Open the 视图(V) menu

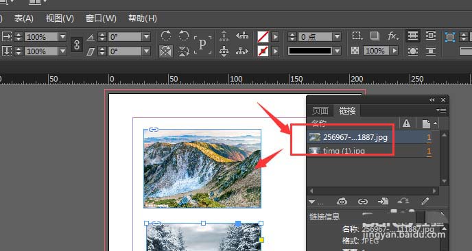pyautogui.click(x=60, y=19)
